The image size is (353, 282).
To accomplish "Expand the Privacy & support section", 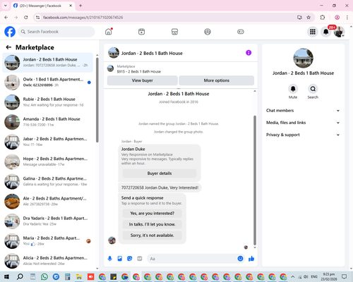I will pyautogui.click(x=303, y=135).
